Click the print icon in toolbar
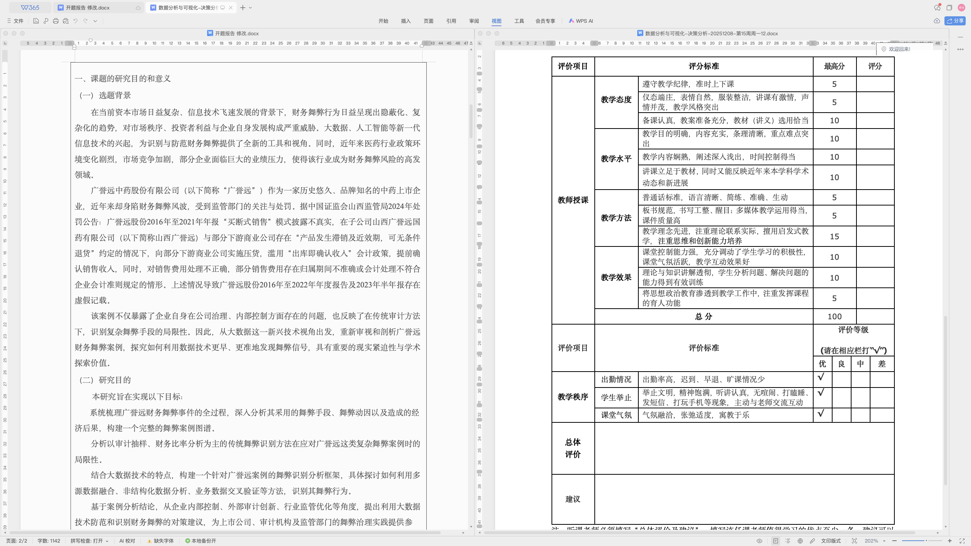The image size is (971, 546). click(56, 21)
